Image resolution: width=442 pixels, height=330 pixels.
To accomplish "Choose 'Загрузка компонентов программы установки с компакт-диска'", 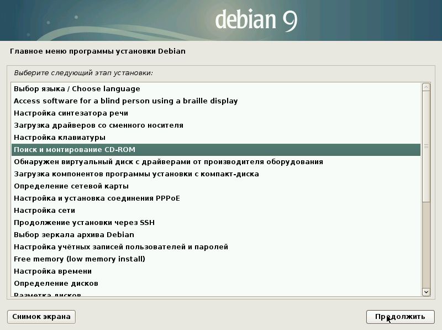I will [216, 174].
